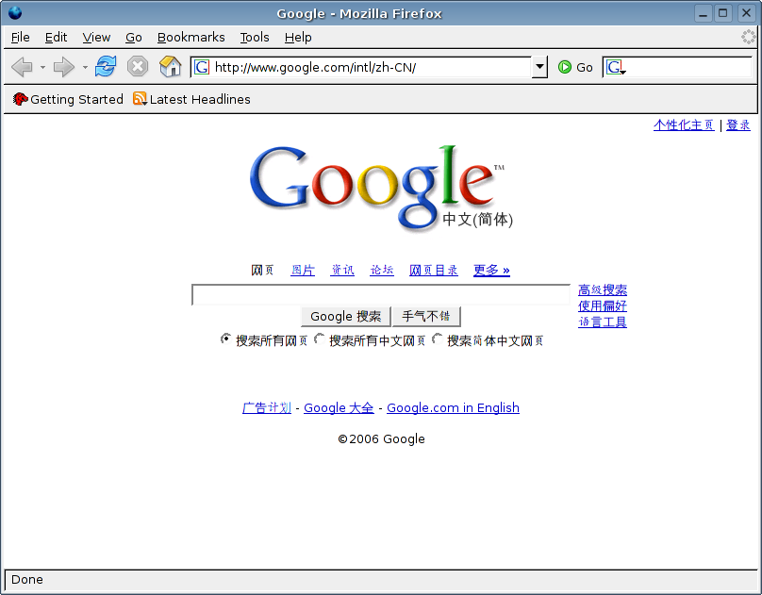
Task: Click the 登录 sign-in link
Action: tap(738, 125)
